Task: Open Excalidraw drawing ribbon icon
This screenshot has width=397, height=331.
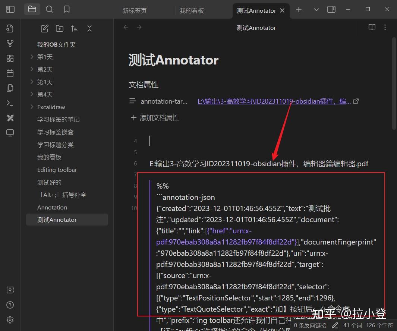Action: [x=10, y=118]
